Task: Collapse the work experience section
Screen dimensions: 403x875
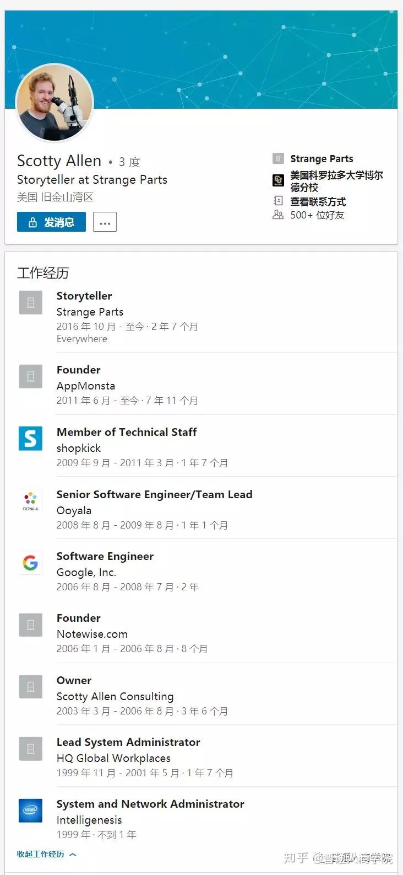Action: [46, 854]
